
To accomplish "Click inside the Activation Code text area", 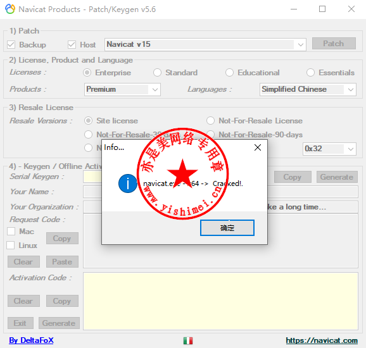I will pyautogui.click(x=220, y=301).
